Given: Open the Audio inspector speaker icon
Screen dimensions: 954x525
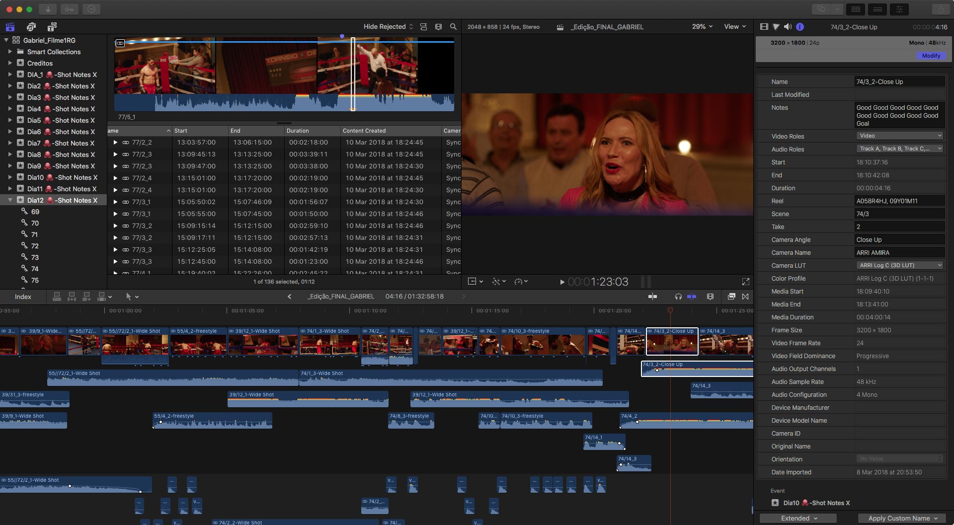Looking at the screenshot, I should [788, 27].
